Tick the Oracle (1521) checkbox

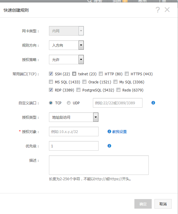click(x=85, y=82)
